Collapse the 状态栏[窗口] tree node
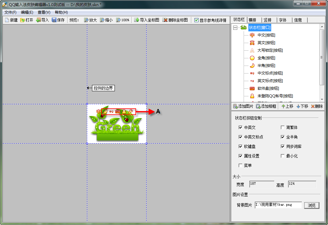 pyautogui.click(x=235, y=28)
